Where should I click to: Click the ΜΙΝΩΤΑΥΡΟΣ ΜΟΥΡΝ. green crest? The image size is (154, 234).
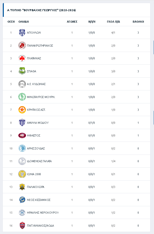[22, 97]
